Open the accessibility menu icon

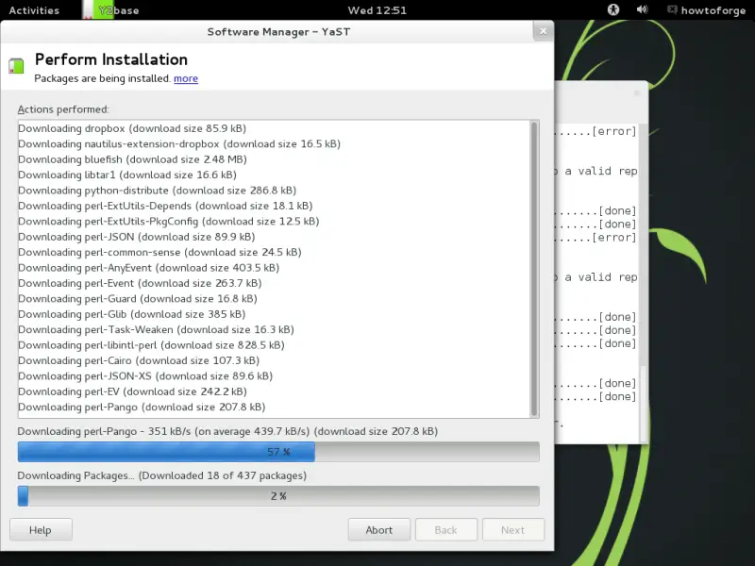[612, 9]
